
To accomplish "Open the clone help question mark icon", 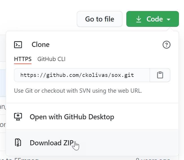I will [167, 45].
